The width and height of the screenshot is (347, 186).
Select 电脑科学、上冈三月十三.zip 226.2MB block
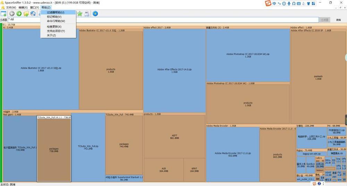click(312, 138)
